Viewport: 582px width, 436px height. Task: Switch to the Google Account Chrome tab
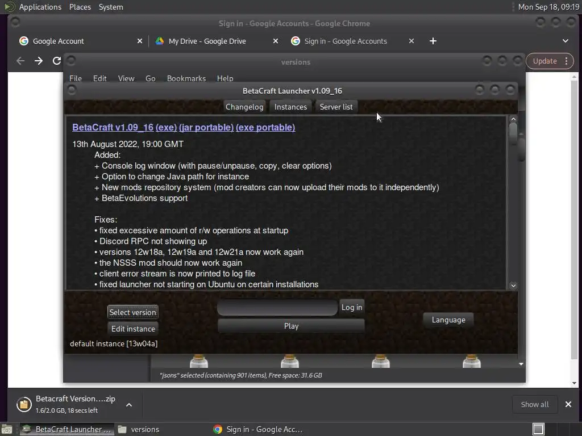pos(80,41)
